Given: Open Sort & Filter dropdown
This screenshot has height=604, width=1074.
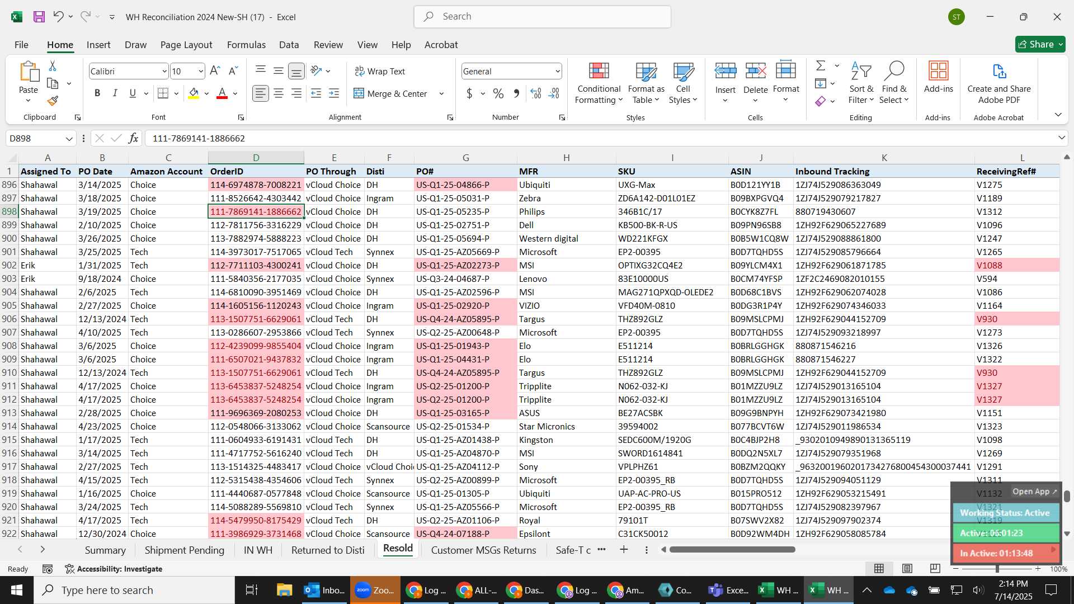Looking at the screenshot, I should pyautogui.click(x=861, y=83).
